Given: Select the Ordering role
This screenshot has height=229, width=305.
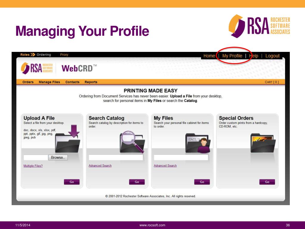Looking at the screenshot, I should tap(44, 55).
